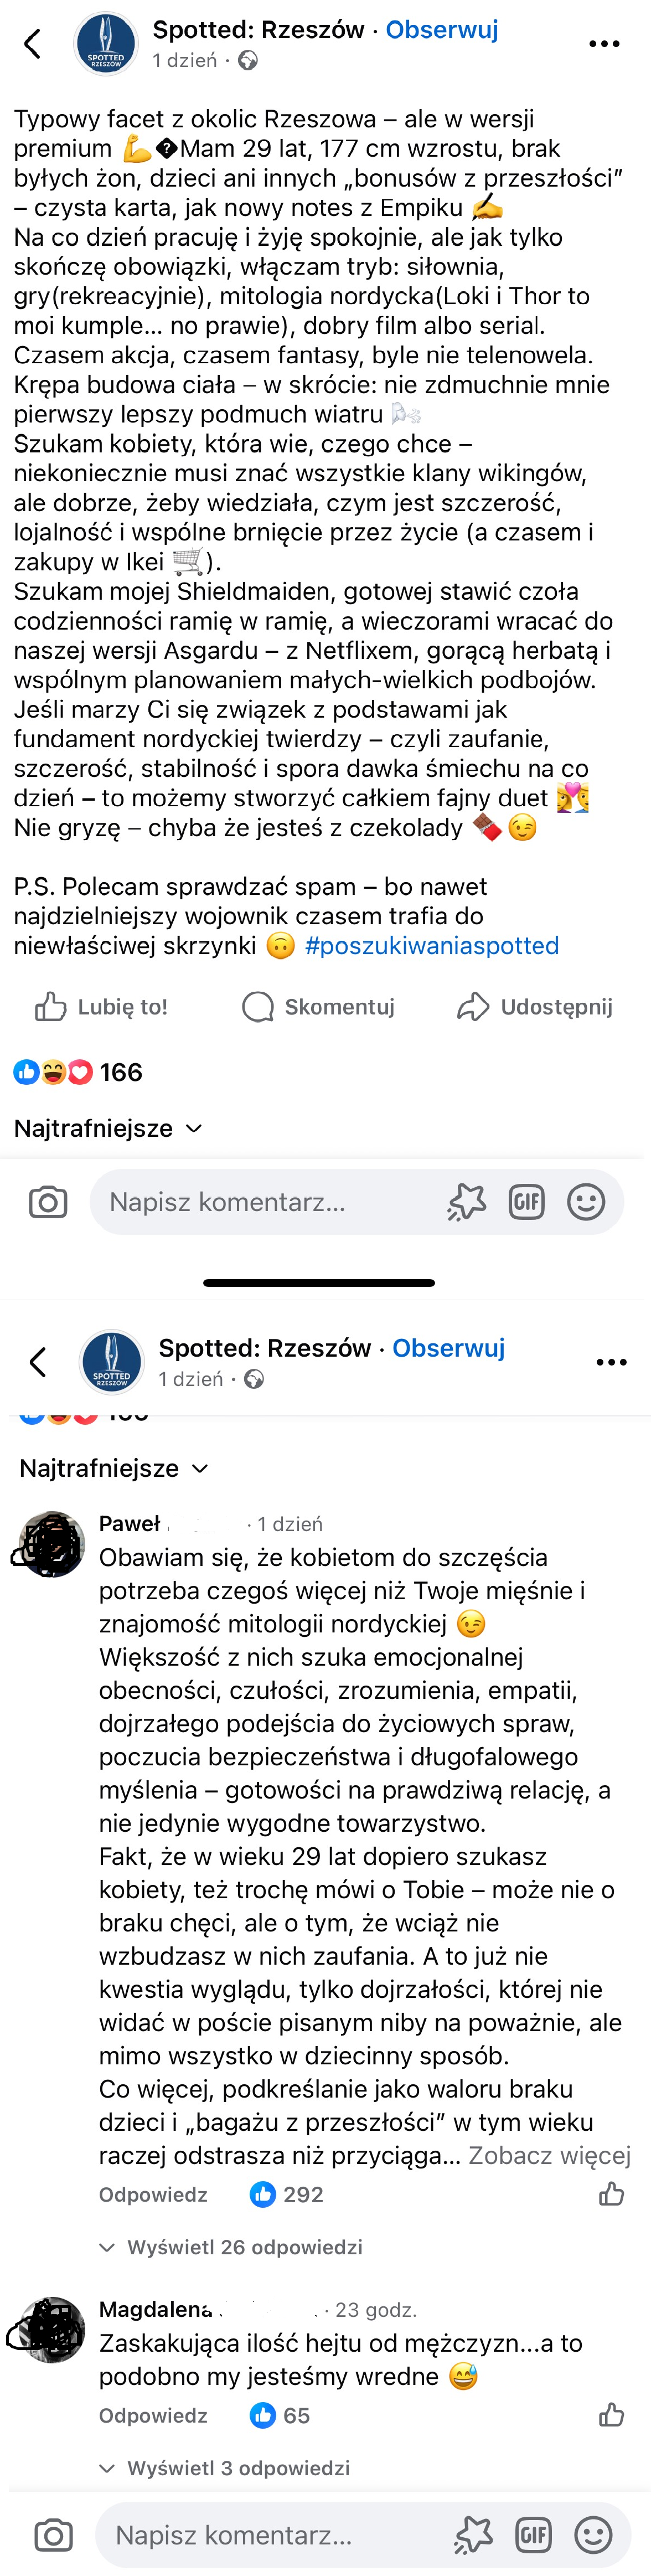The height and width of the screenshot is (2576, 651).
Task: Open the upper Najtrafniejsze sorting dropdown
Action: pos(108,1128)
